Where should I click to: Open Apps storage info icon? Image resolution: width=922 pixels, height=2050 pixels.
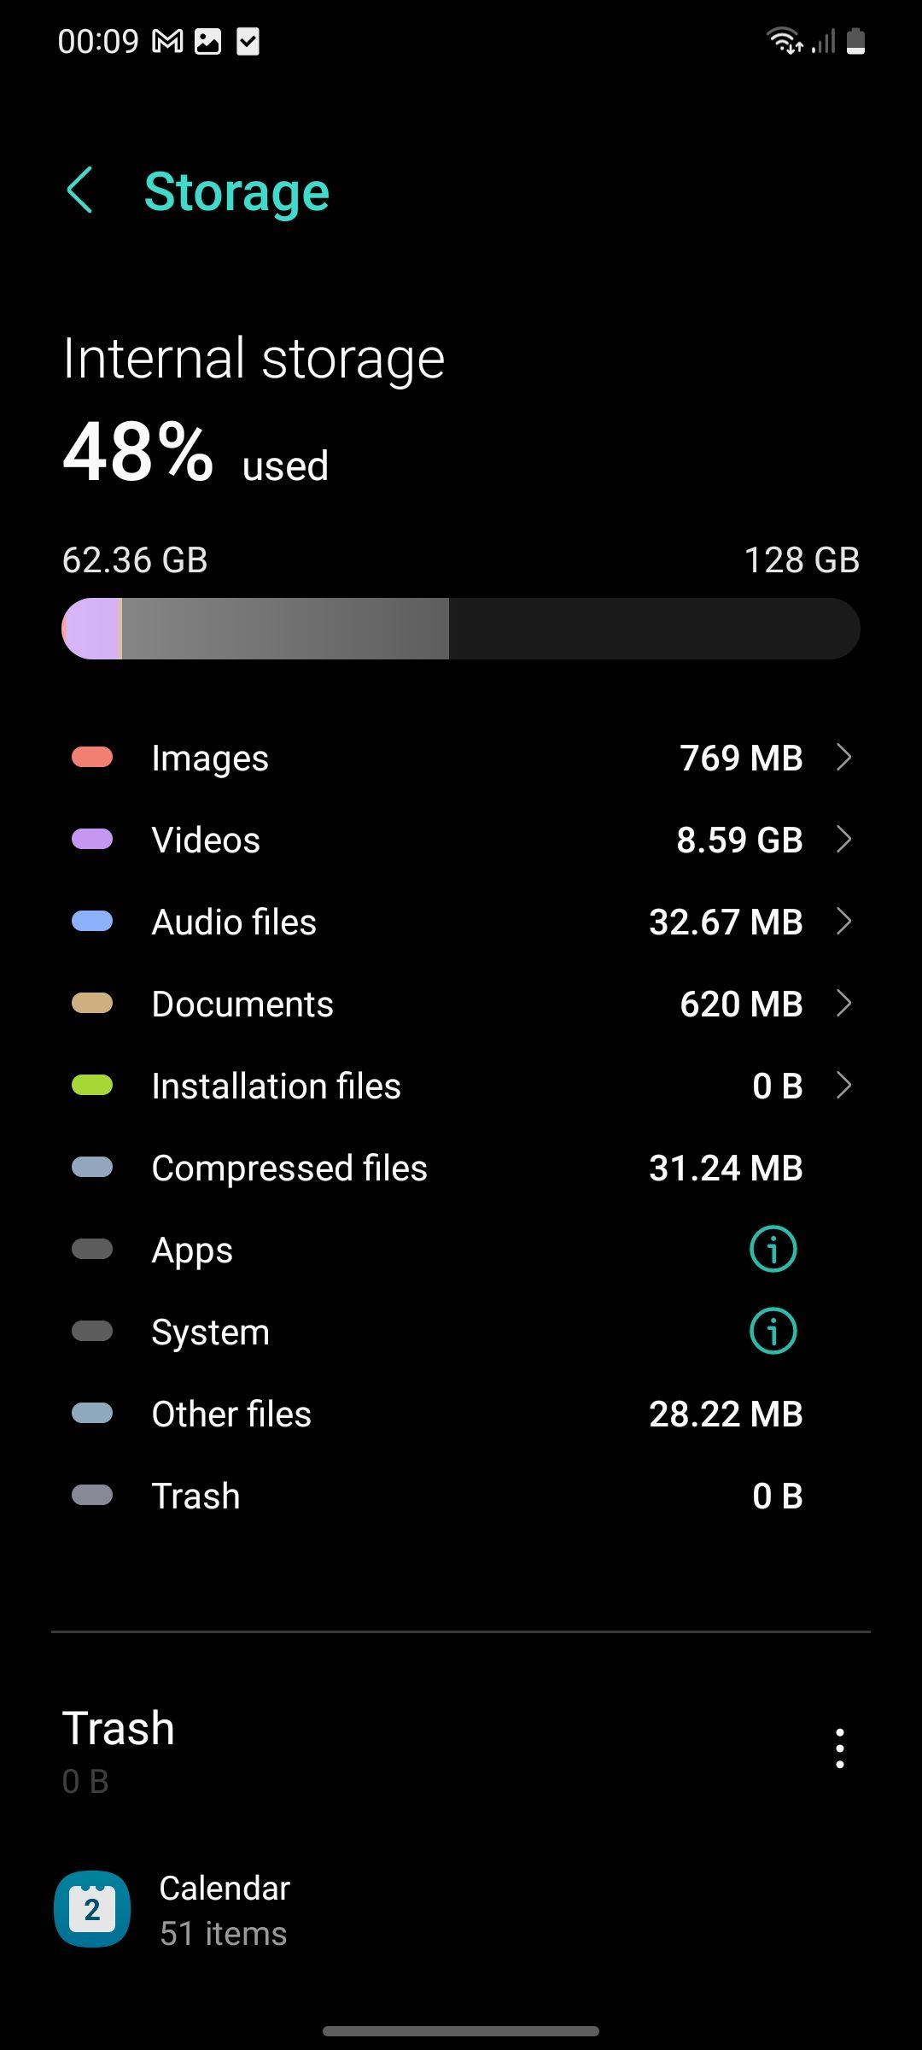point(773,1250)
